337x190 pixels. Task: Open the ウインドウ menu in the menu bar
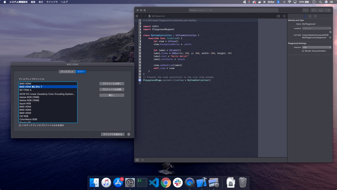pyautogui.click(x=52, y=2)
